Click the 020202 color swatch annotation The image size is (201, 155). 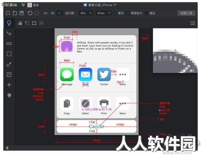point(32,96)
